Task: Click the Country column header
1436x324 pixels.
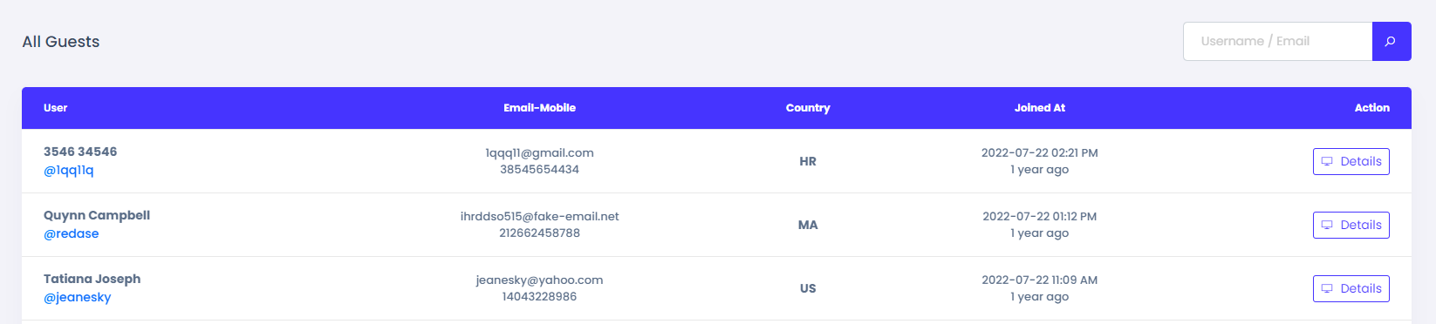Action: pos(808,108)
